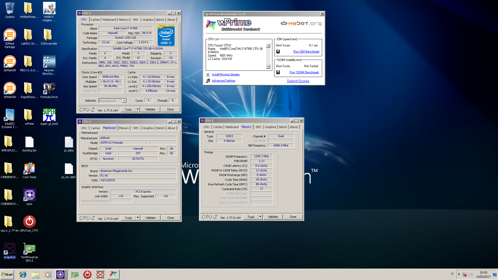498x280 pixels.
Task: Open Bench tab in Memory CPU-Z window
Action: 283,127
